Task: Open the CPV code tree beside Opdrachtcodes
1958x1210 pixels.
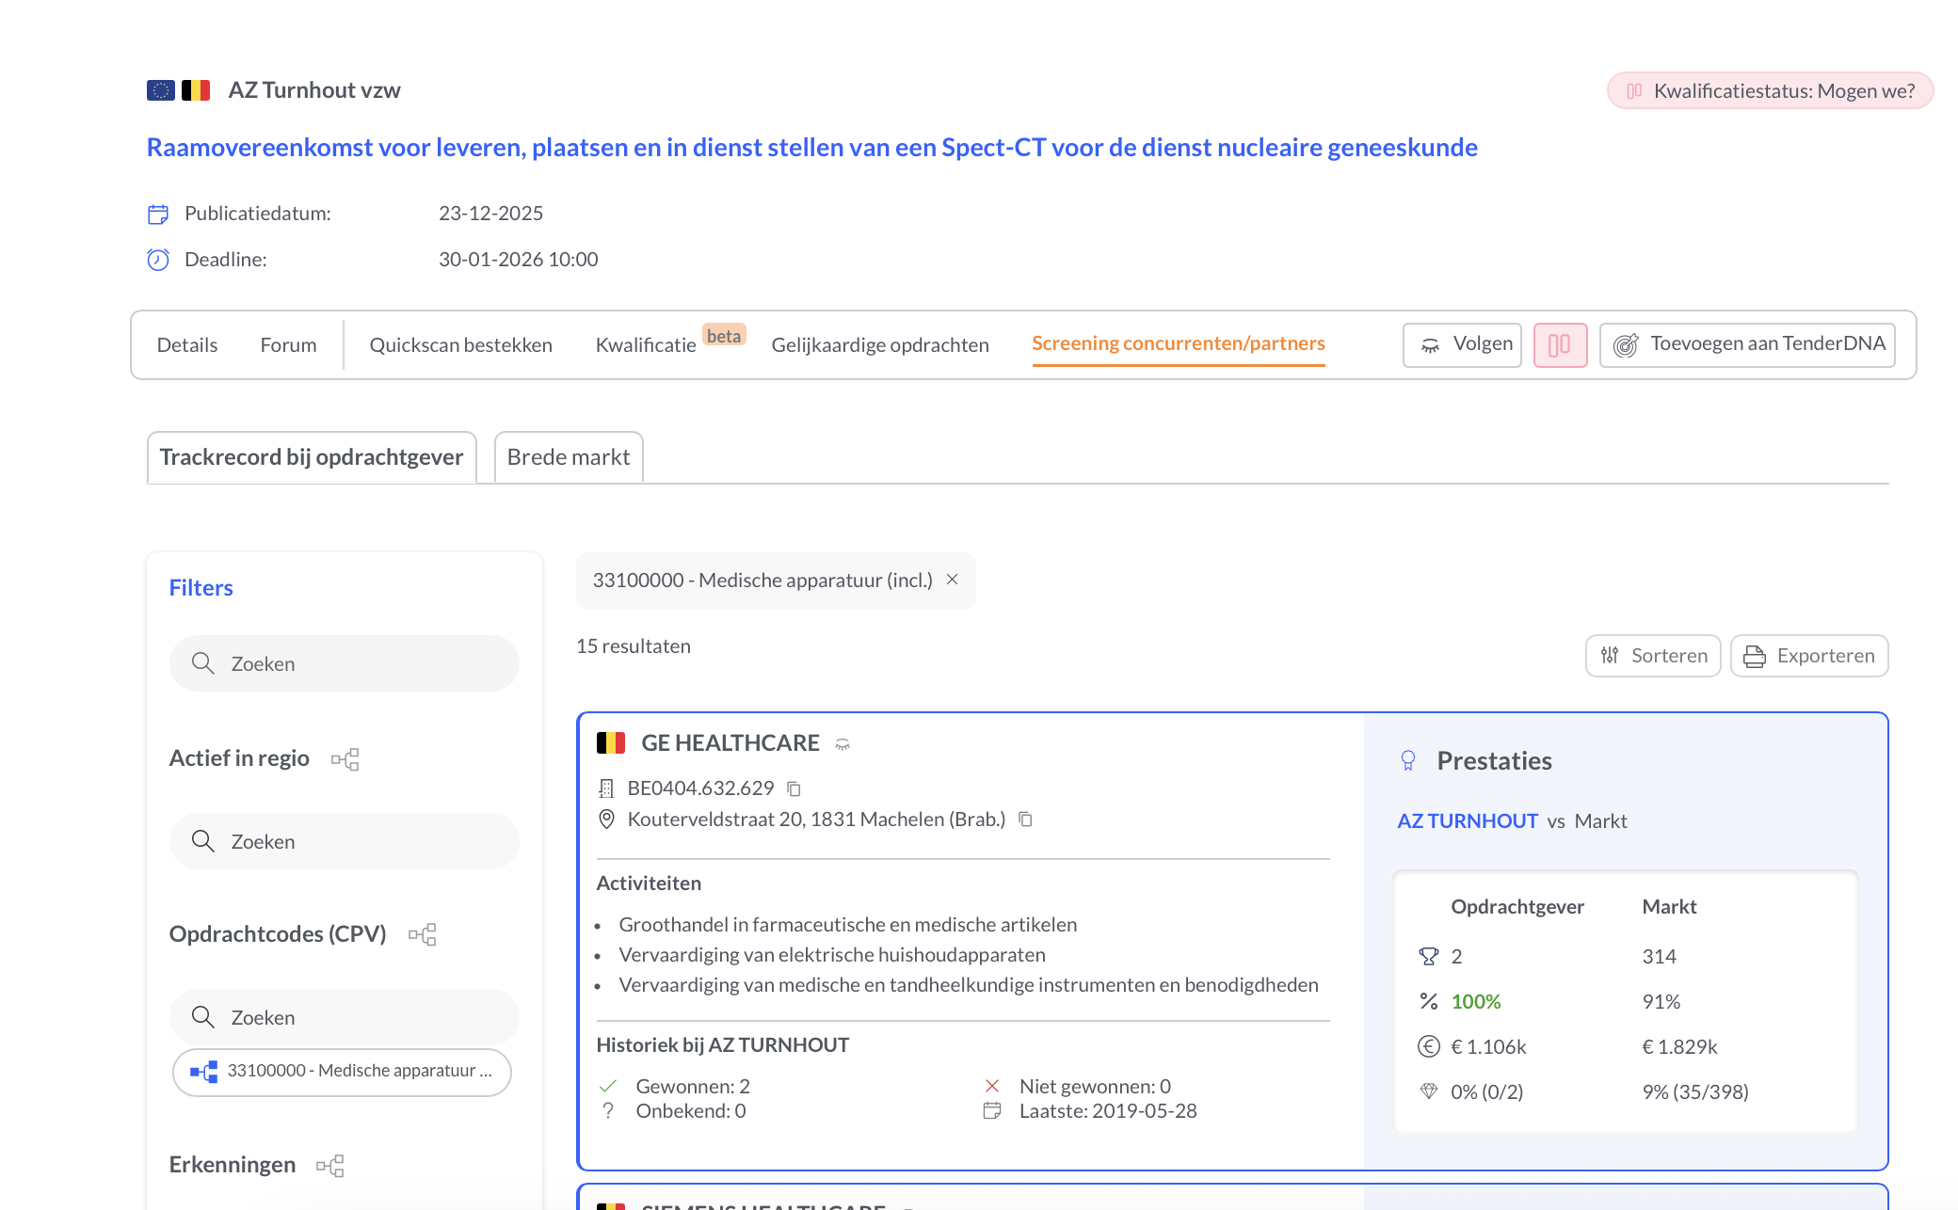Action: pyautogui.click(x=424, y=933)
